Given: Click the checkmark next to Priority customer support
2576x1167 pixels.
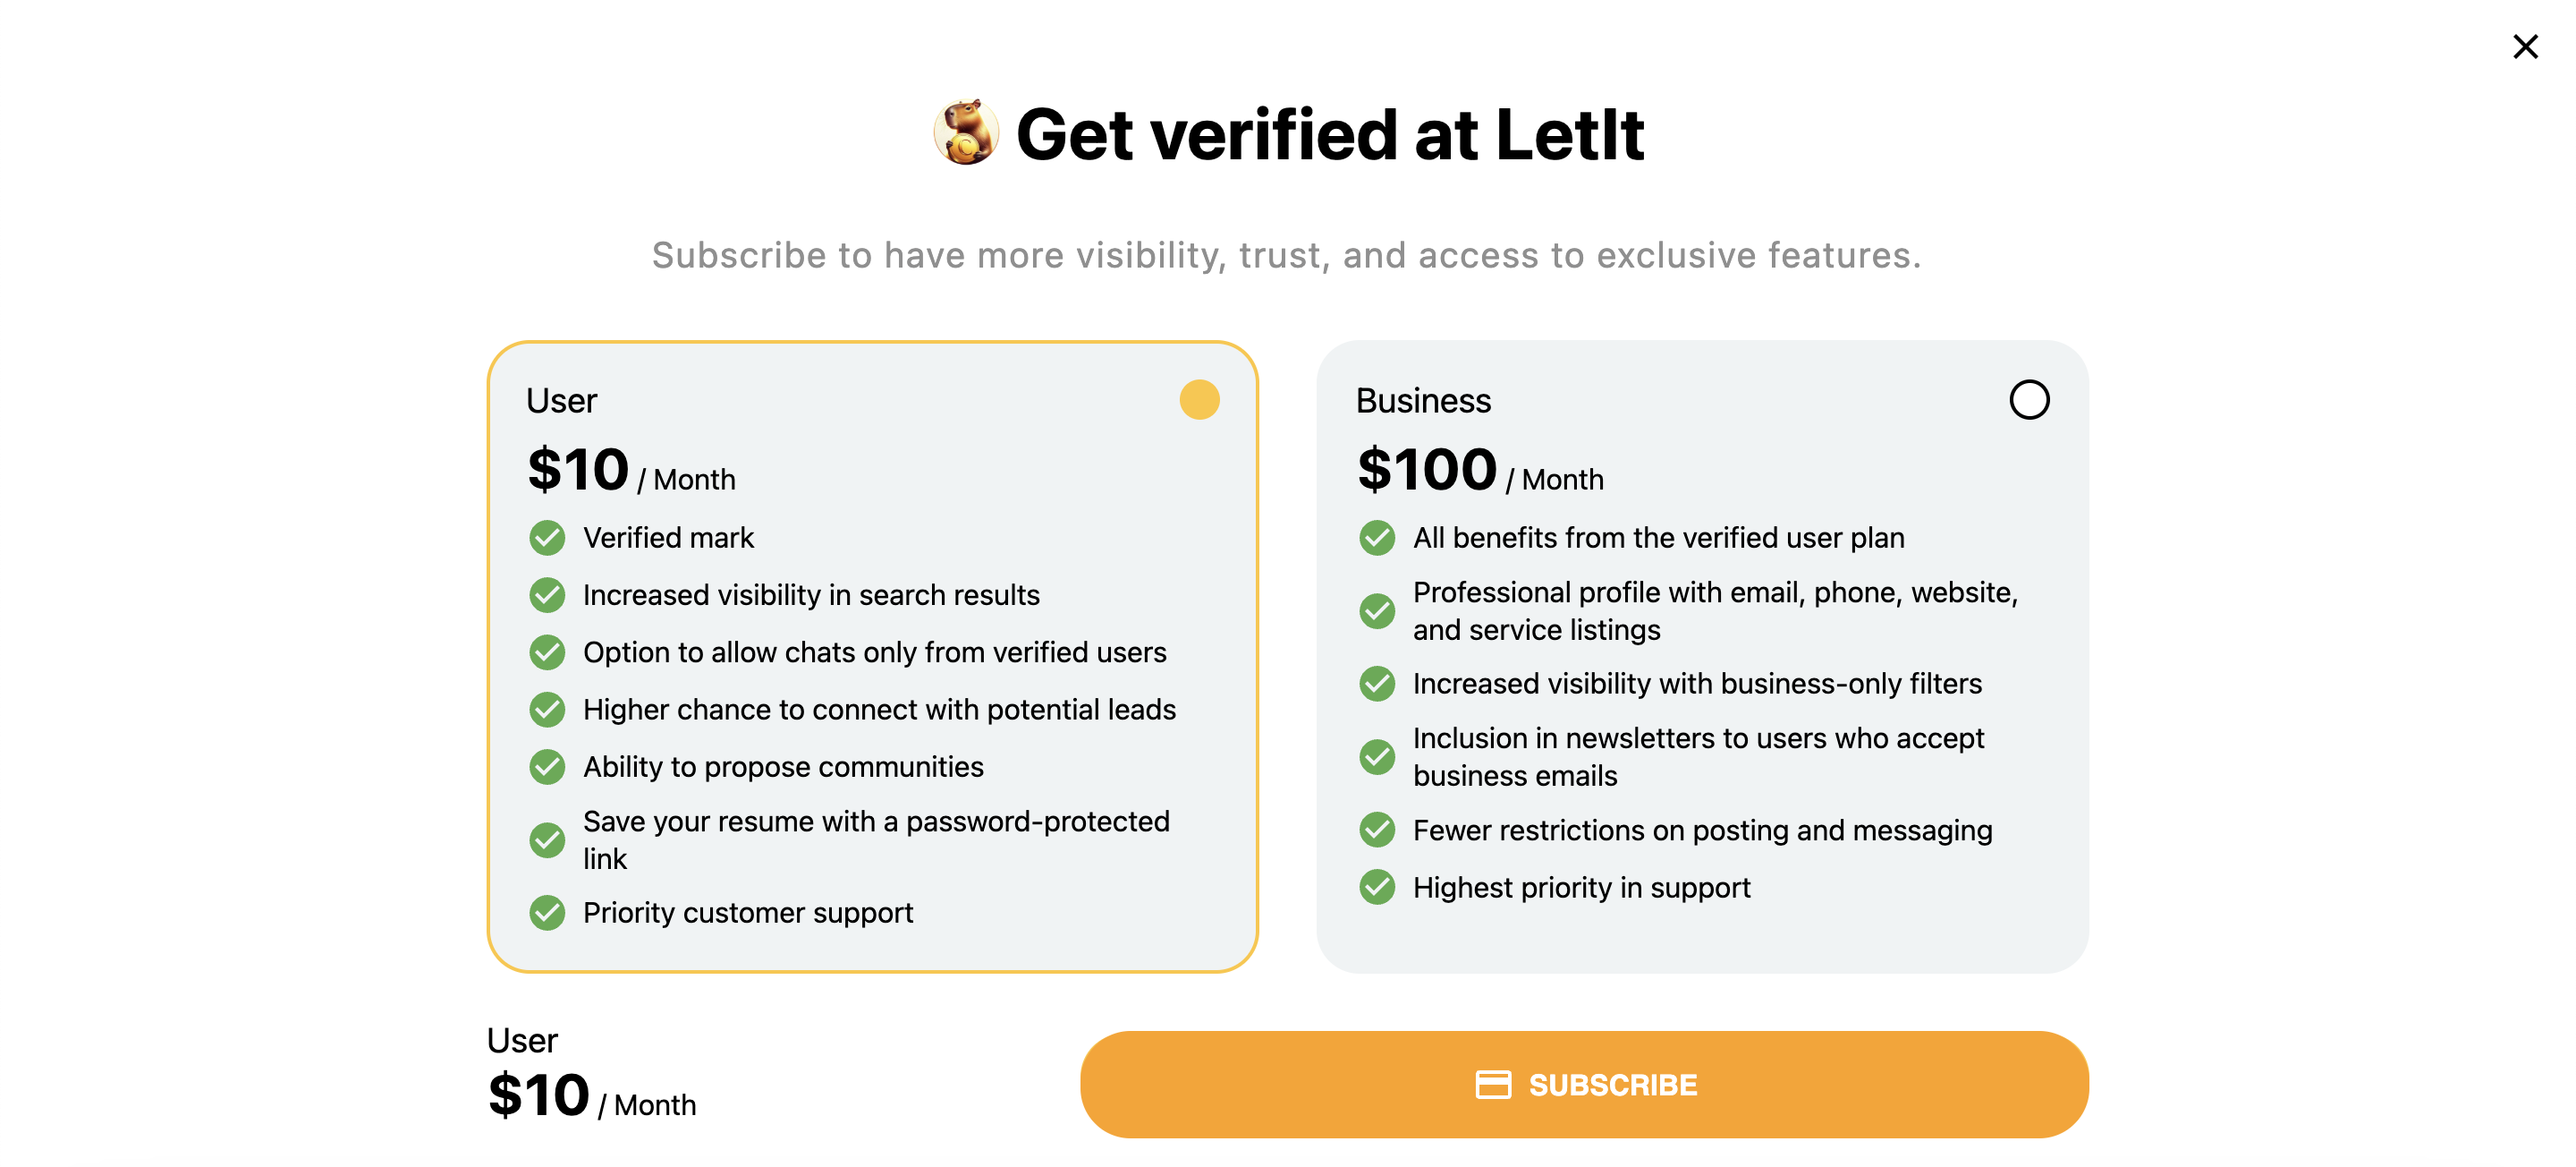Looking at the screenshot, I should tap(546, 912).
